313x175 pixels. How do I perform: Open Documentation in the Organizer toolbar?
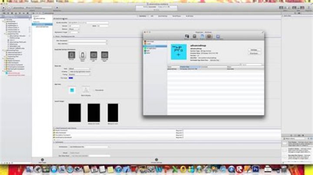(218, 37)
